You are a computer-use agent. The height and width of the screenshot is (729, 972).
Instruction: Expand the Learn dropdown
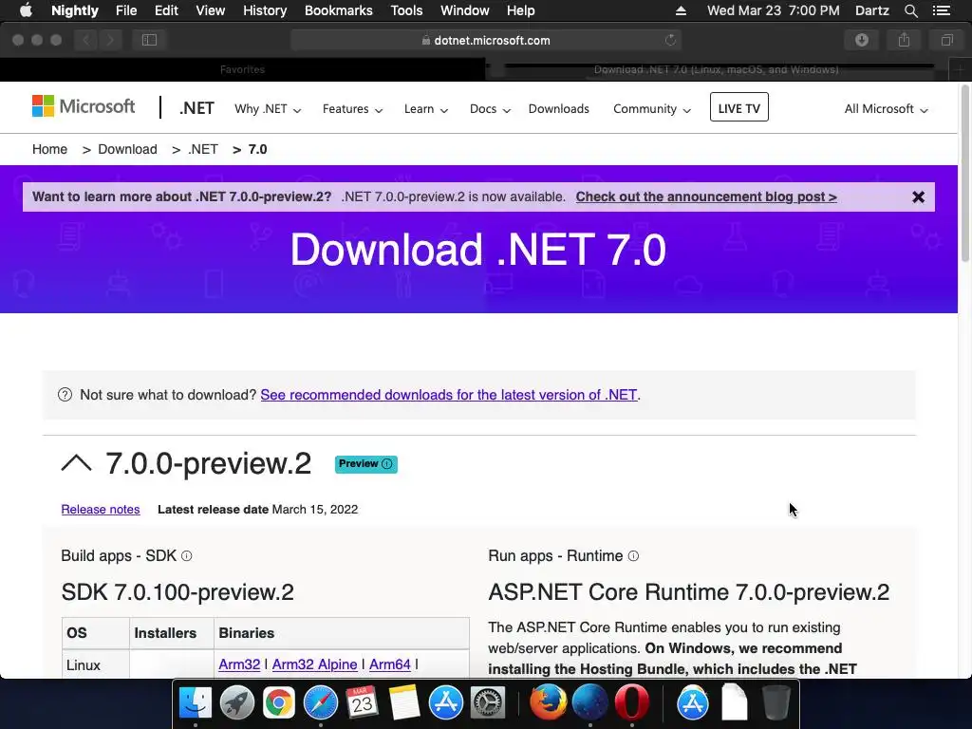425,109
